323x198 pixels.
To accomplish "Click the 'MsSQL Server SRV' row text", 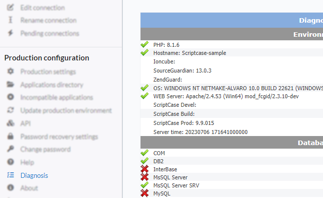I will click(x=176, y=185).
